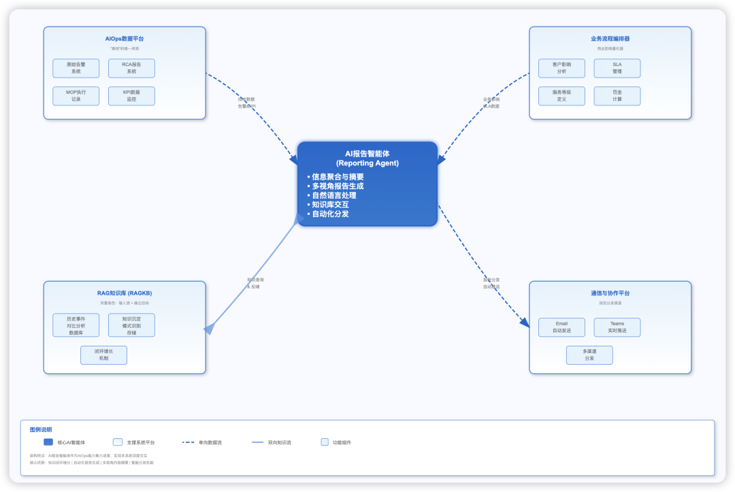
Task: Select the 客户影响分析 component box
Action: [x=561, y=69]
